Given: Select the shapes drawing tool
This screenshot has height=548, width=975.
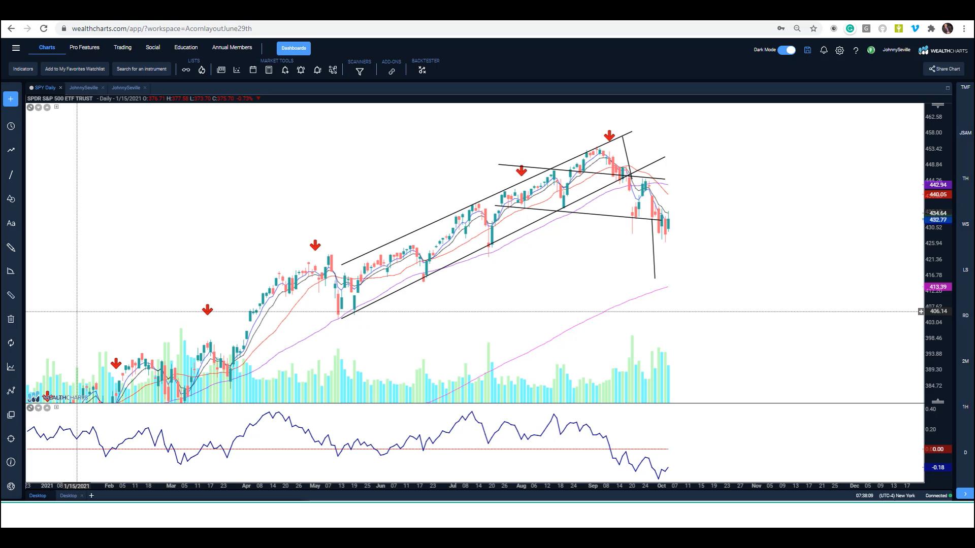Looking at the screenshot, I should tap(11, 199).
